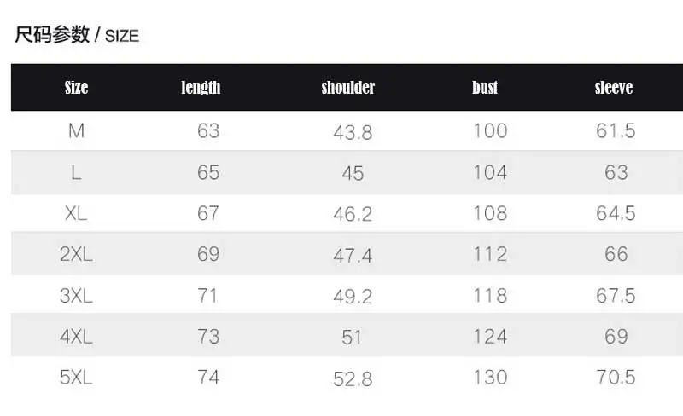Select the 4XL size row label
Screen dimensions: 683x416
76,337
